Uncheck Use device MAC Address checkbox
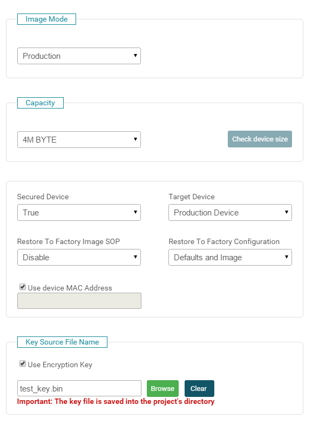312x432 pixels. (23, 287)
